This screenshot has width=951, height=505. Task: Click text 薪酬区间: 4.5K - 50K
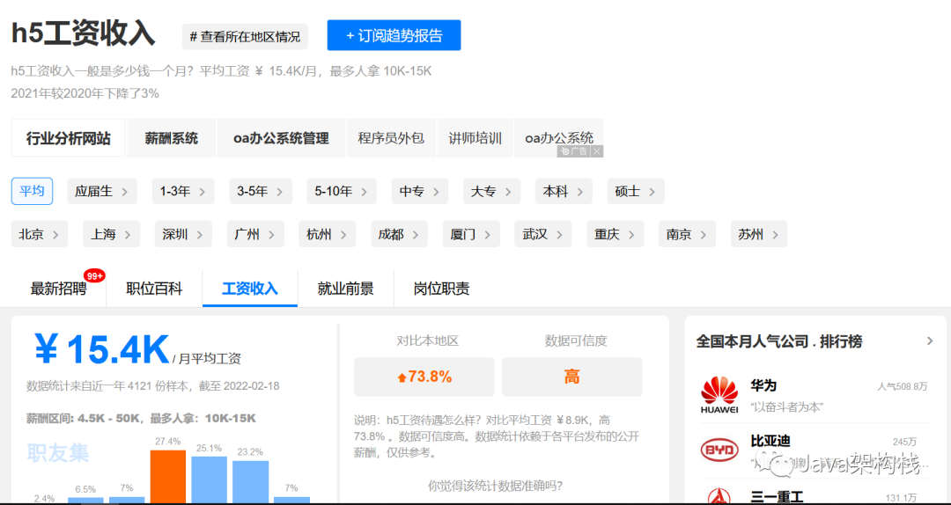pyautogui.click(x=84, y=418)
